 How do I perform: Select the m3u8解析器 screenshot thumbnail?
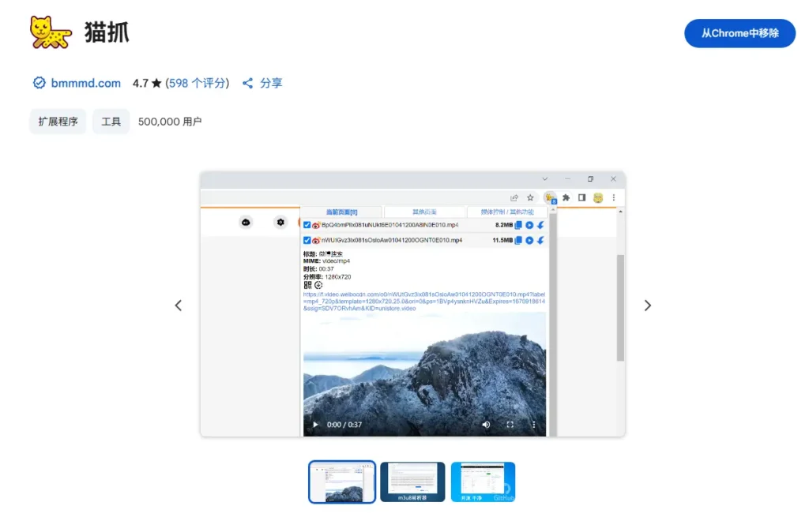(412, 482)
